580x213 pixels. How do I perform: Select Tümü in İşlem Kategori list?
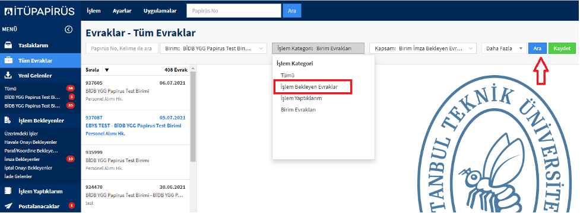pos(287,75)
